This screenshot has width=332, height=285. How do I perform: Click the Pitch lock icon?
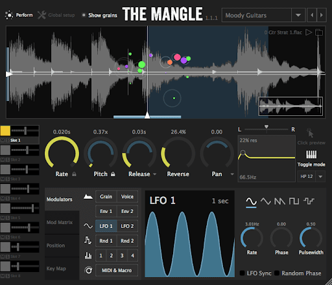(x=113, y=174)
